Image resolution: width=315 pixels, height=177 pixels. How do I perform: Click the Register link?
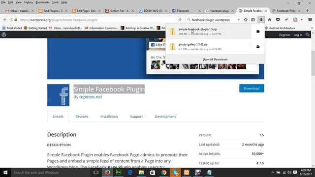[x=284, y=35]
